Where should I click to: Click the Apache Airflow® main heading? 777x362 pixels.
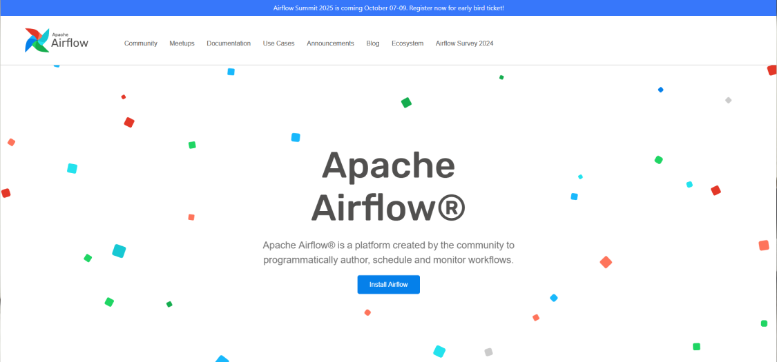pos(388,187)
